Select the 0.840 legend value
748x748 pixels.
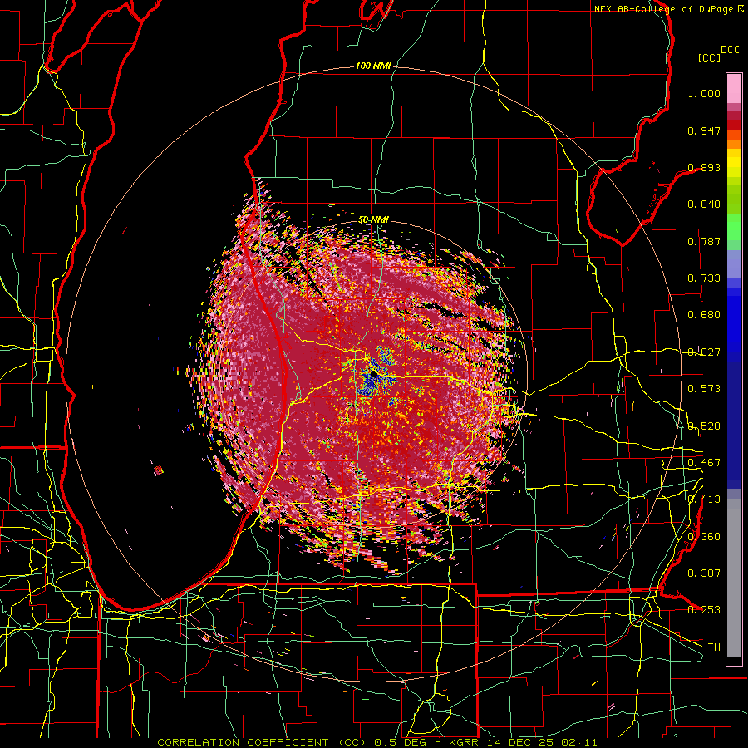point(704,204)
